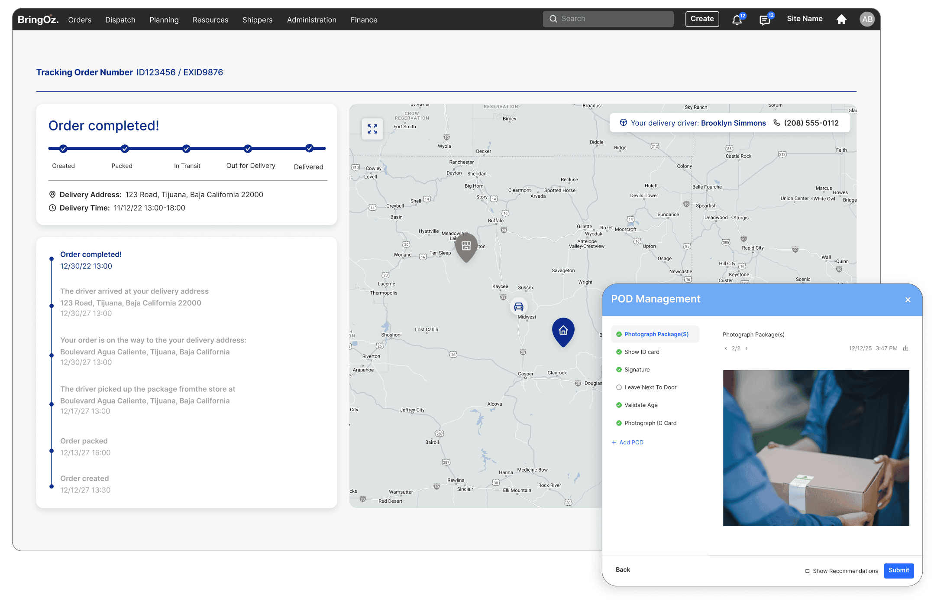Toggle Show Recommendations checkbox
Viewport: 934px width, 602px height.
click(x=807, y=571)
